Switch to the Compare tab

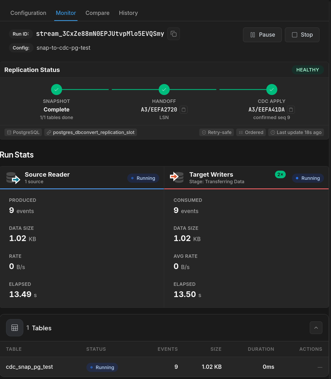(x=97, y=13)
